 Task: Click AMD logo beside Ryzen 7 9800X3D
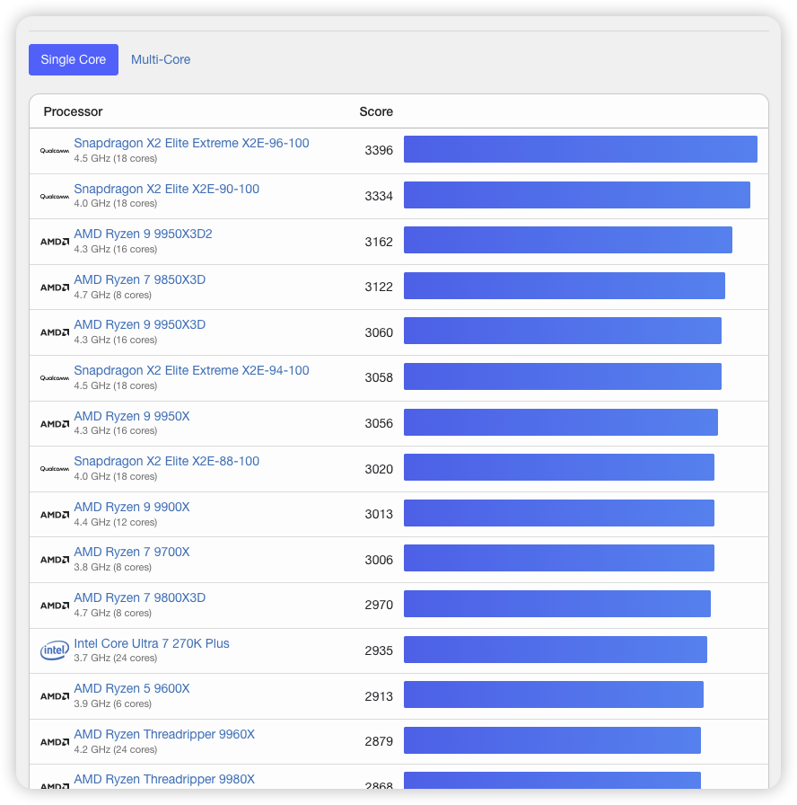point(55,606)
